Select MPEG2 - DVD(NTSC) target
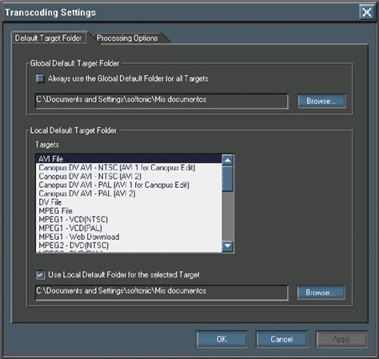The image size is (379, 359). (x=129, y=245)
